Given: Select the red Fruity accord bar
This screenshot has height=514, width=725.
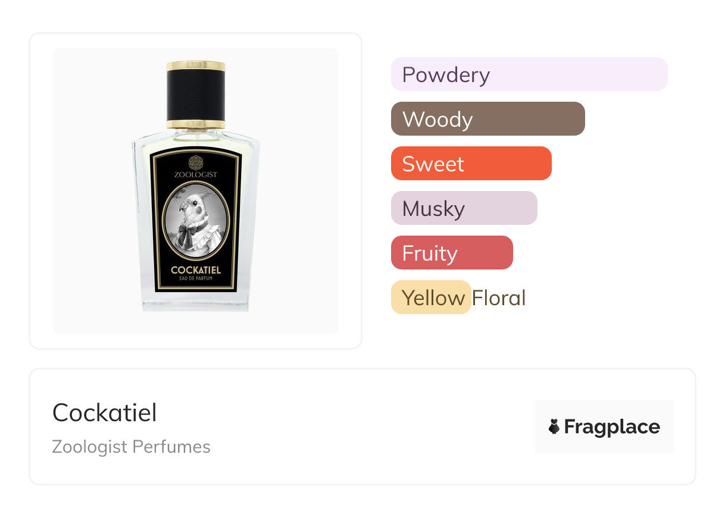Looking at the screenshot, I should tap(451, 253).
